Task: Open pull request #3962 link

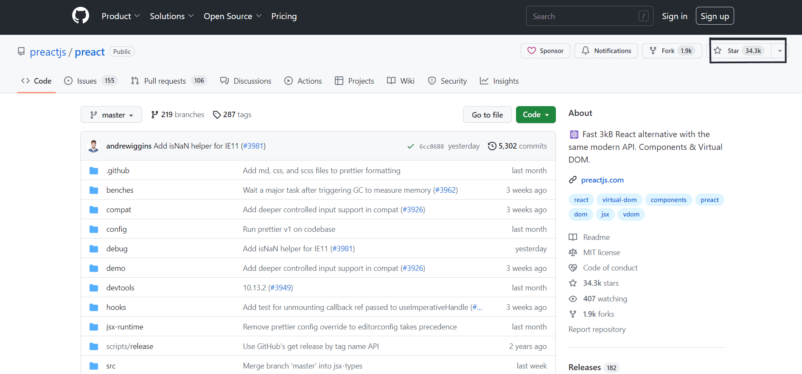Action: [445, 190]
